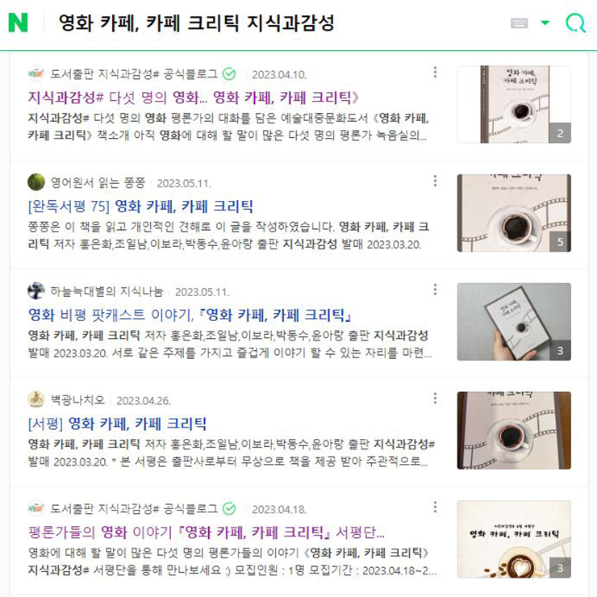Open the hand-held book thumbnail
Image resolution: width=597 pixels, height=597 pixels.
[x=514, y=322]
